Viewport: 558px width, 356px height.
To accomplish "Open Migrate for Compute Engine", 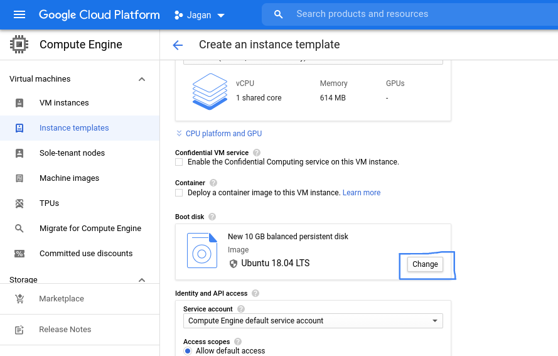I will coord(90,228).
